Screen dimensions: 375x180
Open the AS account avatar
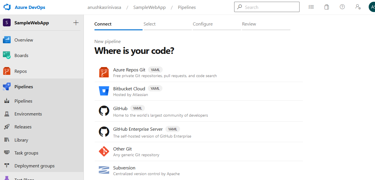tap(372, 7)
